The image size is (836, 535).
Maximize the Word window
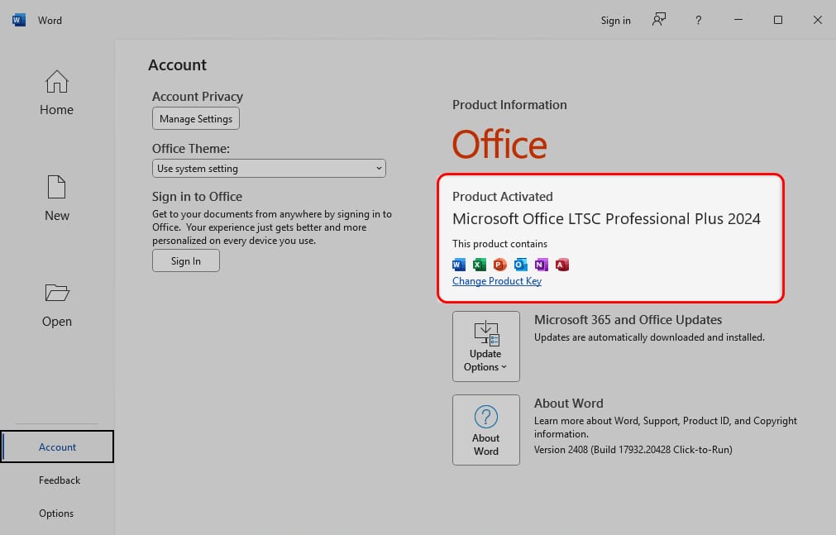click(x=778, y=20)
